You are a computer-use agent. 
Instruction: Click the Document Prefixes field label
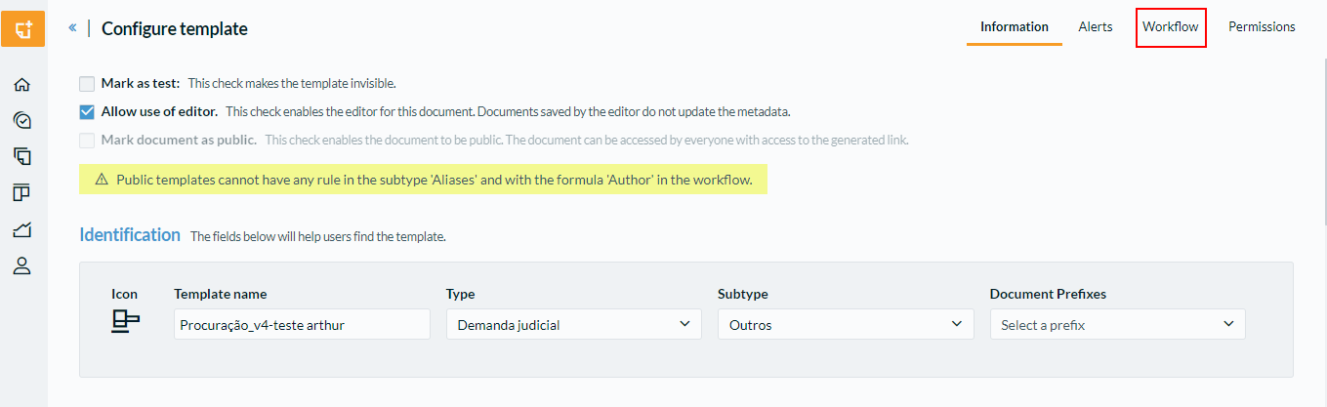[1048, 294]
